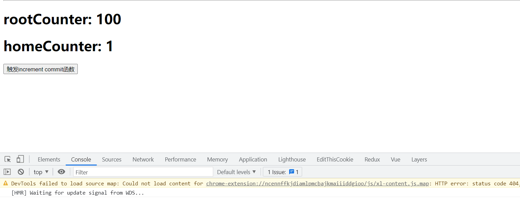Viewport: 520px width, 198px height.
Task: Click the Inspect Element cursor icon
Action: [x=7, y=159]
